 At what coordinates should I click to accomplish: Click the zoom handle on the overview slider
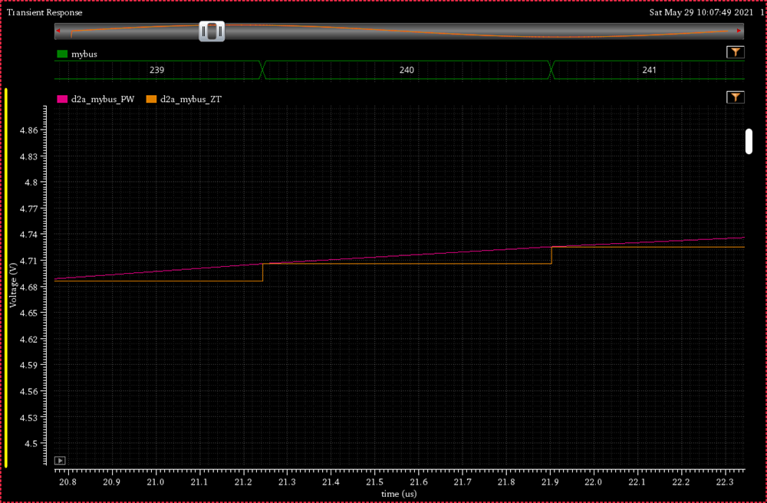[212, 31]
